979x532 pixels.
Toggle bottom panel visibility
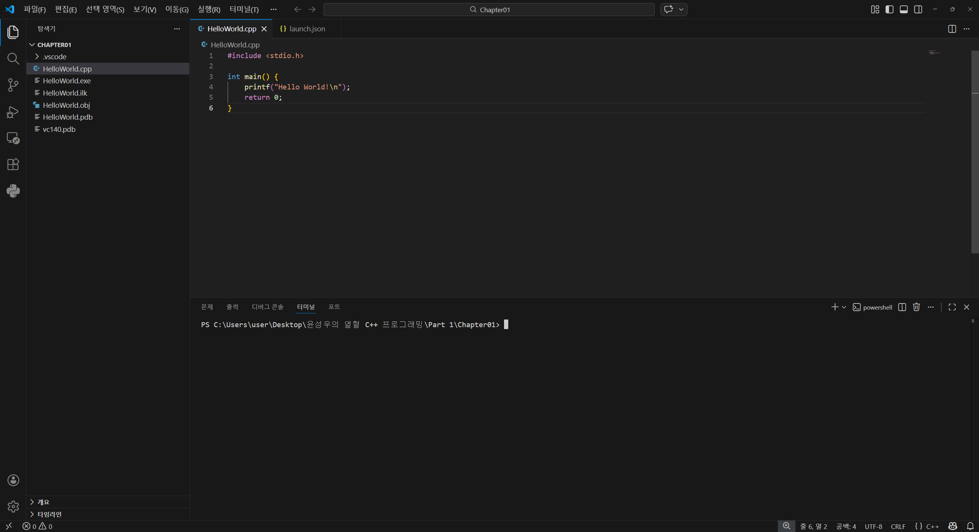(904, 10)
